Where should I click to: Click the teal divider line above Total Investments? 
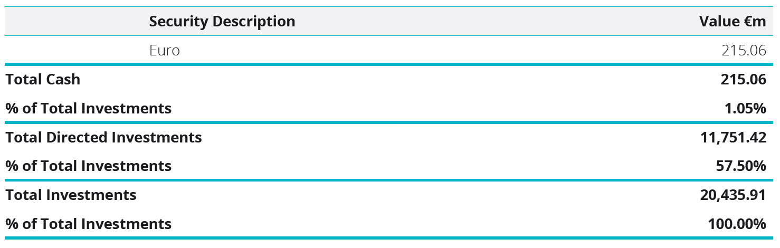[389, 180]
